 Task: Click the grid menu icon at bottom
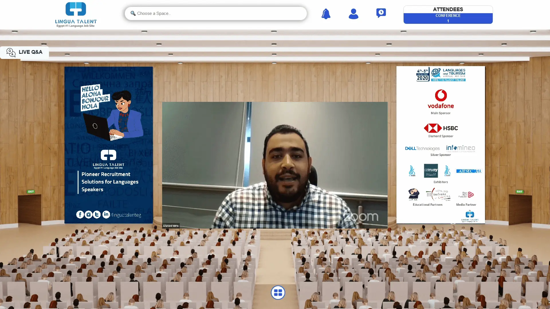(278, 292)
